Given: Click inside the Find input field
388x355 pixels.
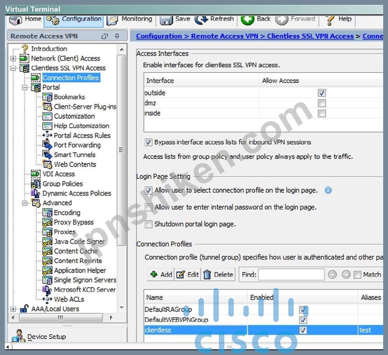Looking at the screenshot, I should [291, 275].
